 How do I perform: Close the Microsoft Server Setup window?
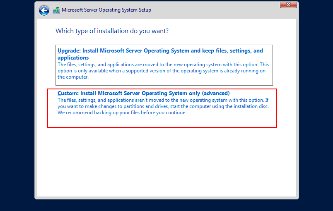pos(288,5)
